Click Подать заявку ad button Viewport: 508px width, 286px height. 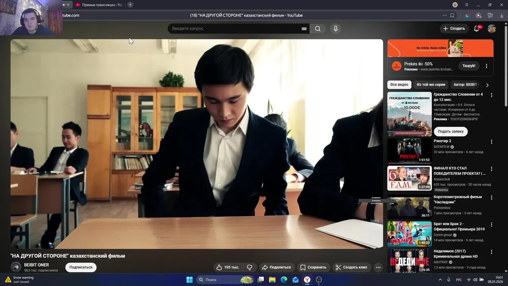click(x=450, y=131)
